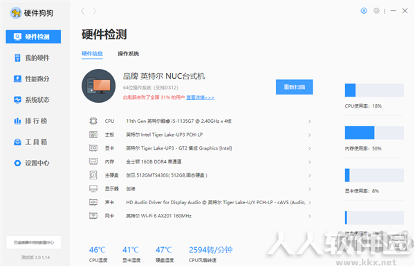Switch to the 操作系统 tab

(x=129, y=54)
